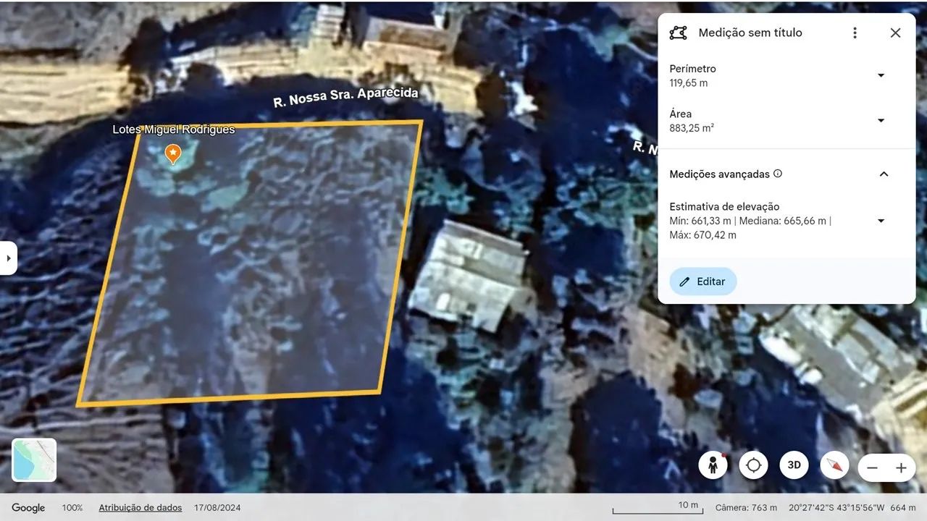Open Perímetro unit dropdown
Screen dimensions: 927x521
pyautogui.click(x=881, y=75)
